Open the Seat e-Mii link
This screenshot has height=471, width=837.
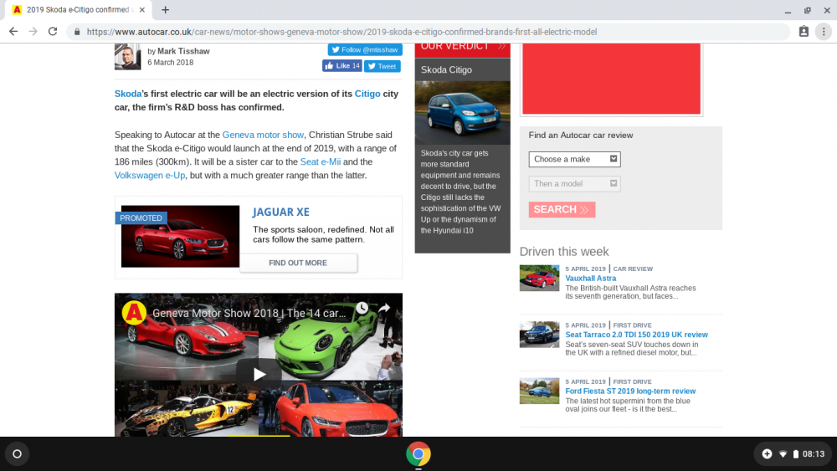pyautogui.click(x=321, y=161)
